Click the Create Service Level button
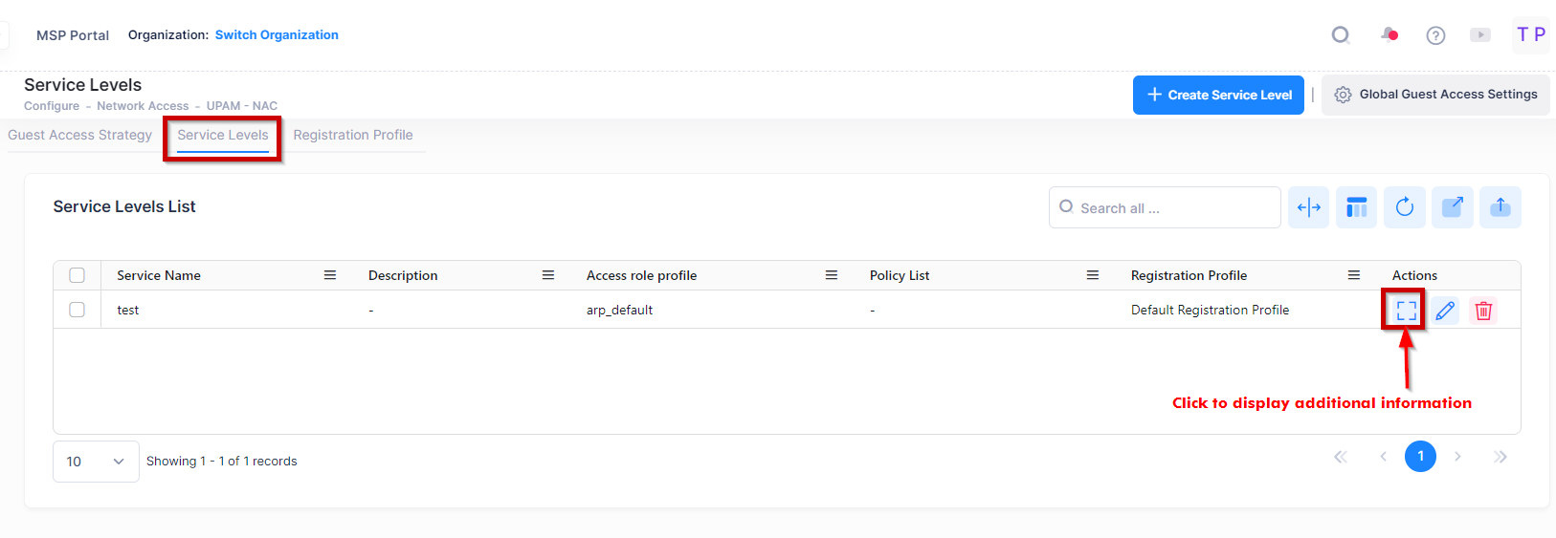 click(1218, 95)
